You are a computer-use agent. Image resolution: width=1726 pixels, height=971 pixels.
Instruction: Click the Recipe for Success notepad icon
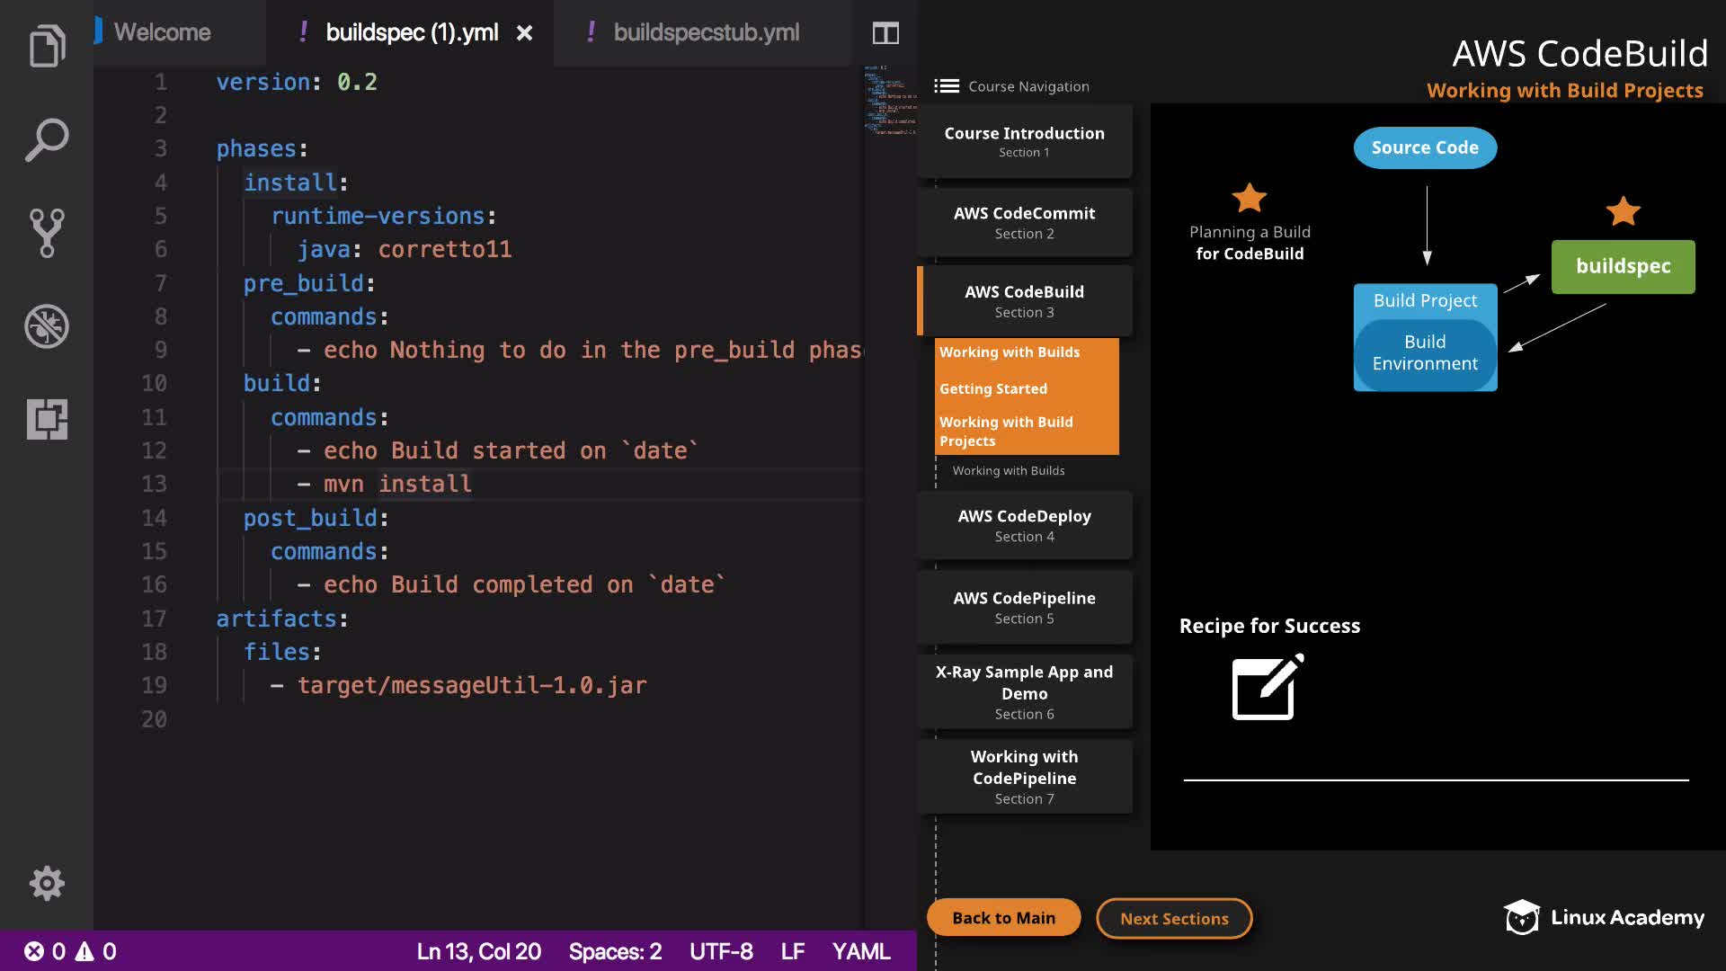coord(1267,688)
